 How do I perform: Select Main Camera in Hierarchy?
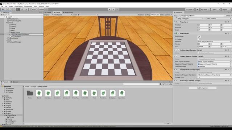14,19
